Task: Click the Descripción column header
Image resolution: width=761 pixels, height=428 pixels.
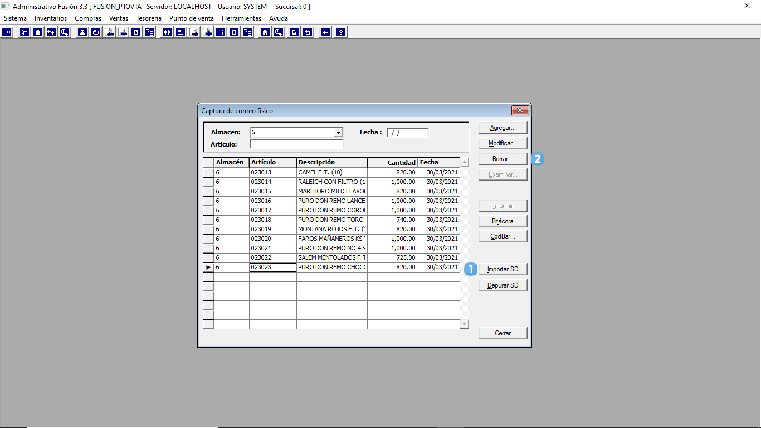Action: point(332,162)
